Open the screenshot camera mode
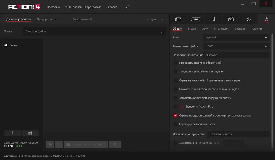Image resolution: width=275 pixels, height=160 pixels. click(231, 19)
